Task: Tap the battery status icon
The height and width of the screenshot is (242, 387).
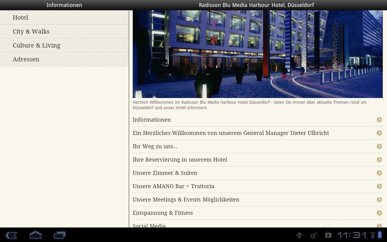Action: coord(380,235)
